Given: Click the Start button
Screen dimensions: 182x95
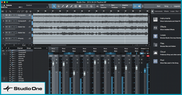Looking at the screenshot, I should tap(158, 6).
